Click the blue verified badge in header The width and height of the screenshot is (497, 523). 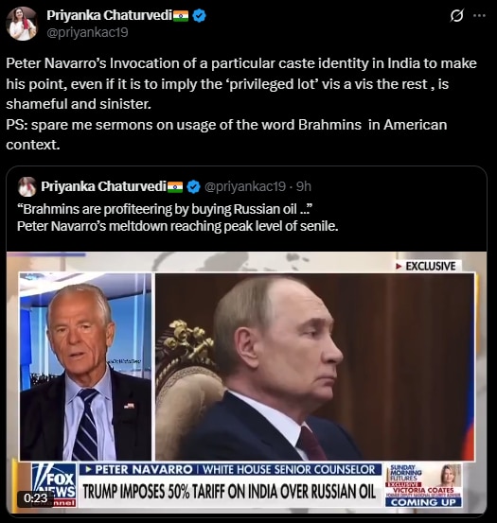point(199,15)
